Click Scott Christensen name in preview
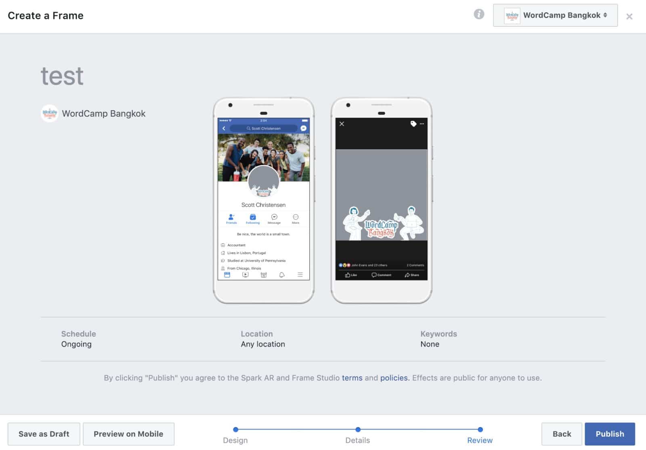This screenshot has width=646, height=450. [x=263, y=205]
